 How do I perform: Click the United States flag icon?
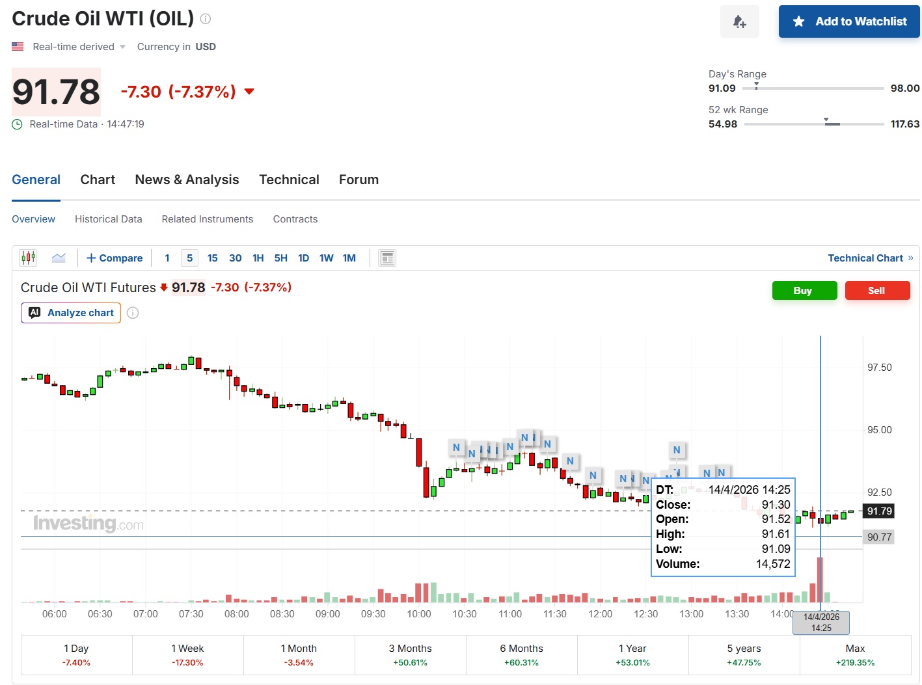18,47
